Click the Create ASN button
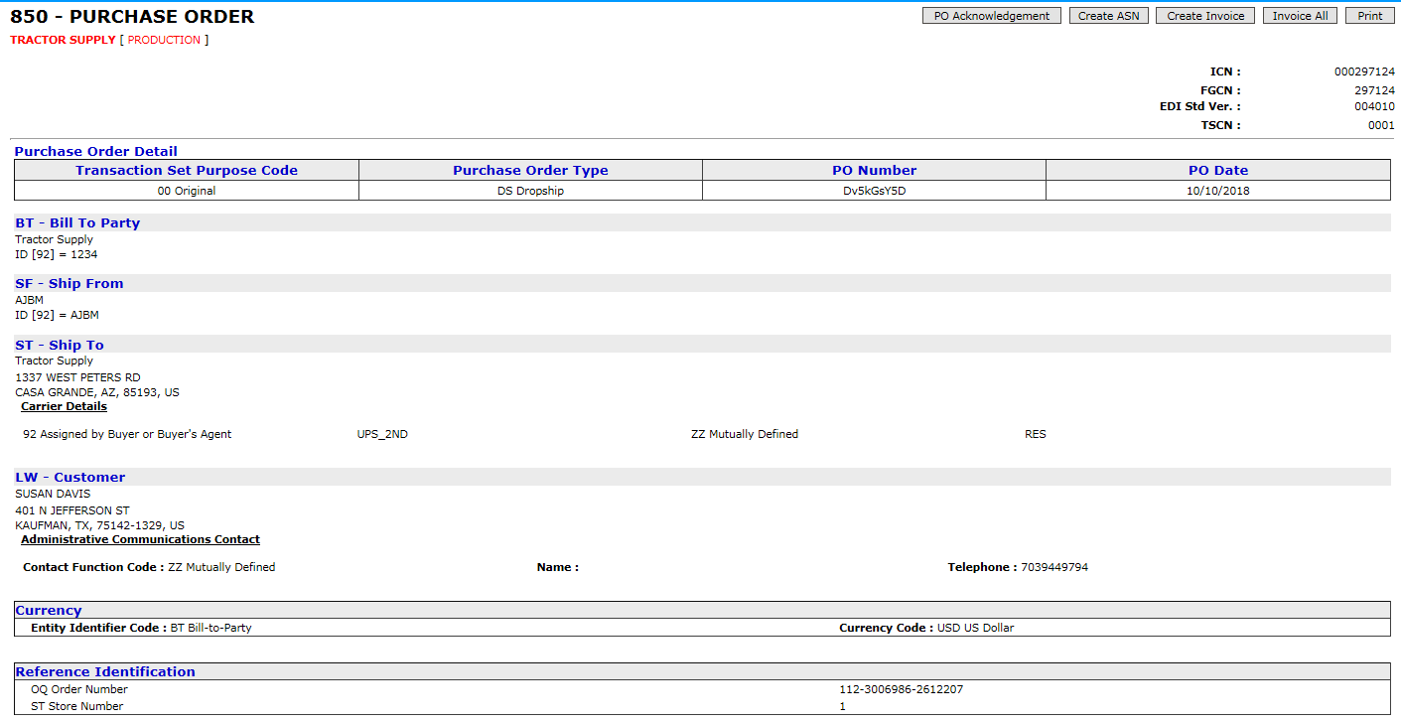Image resolution: width=1401 pixels, height=724 pixels. point(1108,15)
